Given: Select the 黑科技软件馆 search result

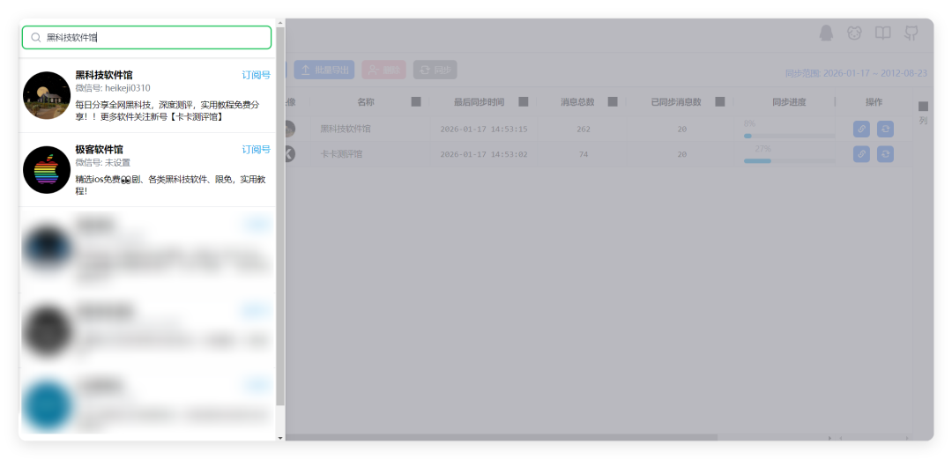Looking at the screenshot, I should coord(147,96).
